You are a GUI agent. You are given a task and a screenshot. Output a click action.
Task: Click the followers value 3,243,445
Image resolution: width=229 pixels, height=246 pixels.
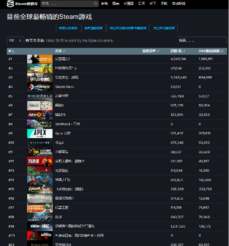(179, 77)
